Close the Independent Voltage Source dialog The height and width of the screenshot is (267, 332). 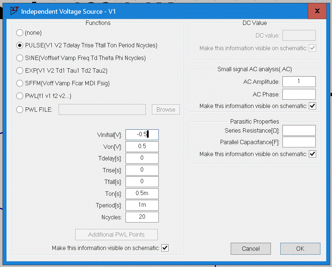[317, 11]
